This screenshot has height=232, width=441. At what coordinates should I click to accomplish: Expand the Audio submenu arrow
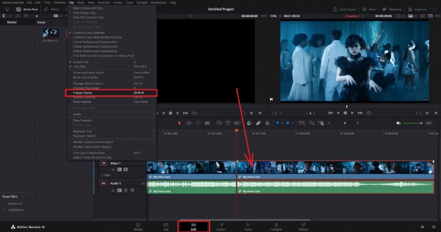click(x=154, y=114)
